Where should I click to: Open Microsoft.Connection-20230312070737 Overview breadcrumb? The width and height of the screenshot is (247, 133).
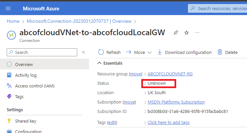(x=79, y=21)
